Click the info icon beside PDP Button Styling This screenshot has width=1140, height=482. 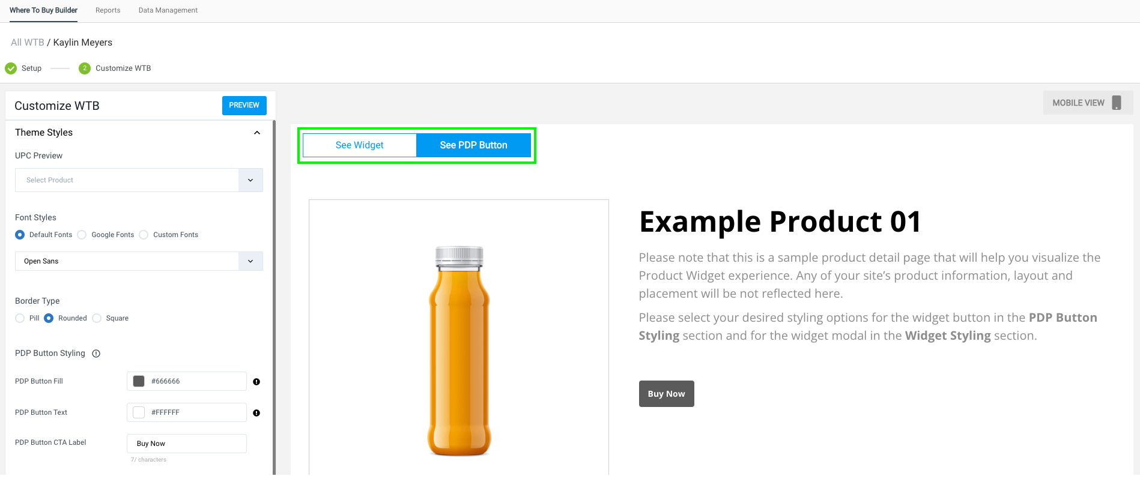coord(96,354)
